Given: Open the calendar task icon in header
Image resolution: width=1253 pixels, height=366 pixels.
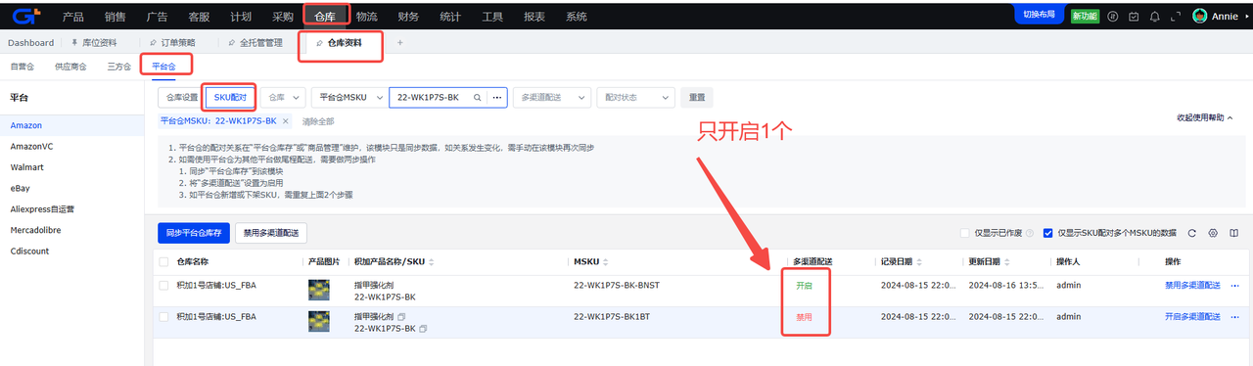Looking at the screenshot, I should point(1134,16).
